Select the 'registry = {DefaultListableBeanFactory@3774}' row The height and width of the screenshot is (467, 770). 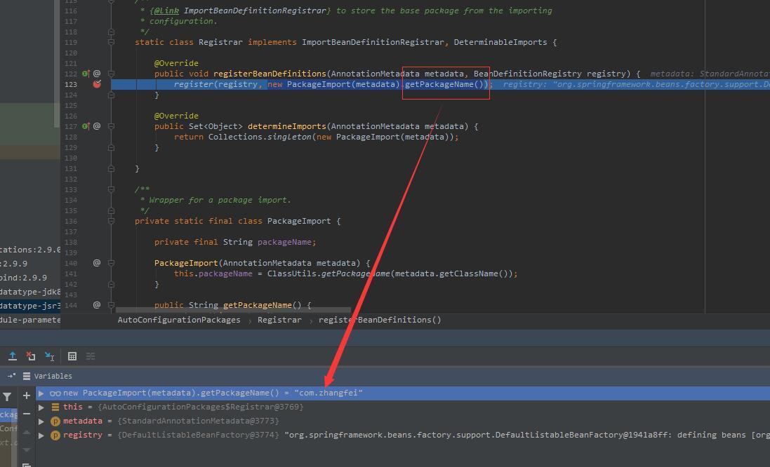click(403, 435)
